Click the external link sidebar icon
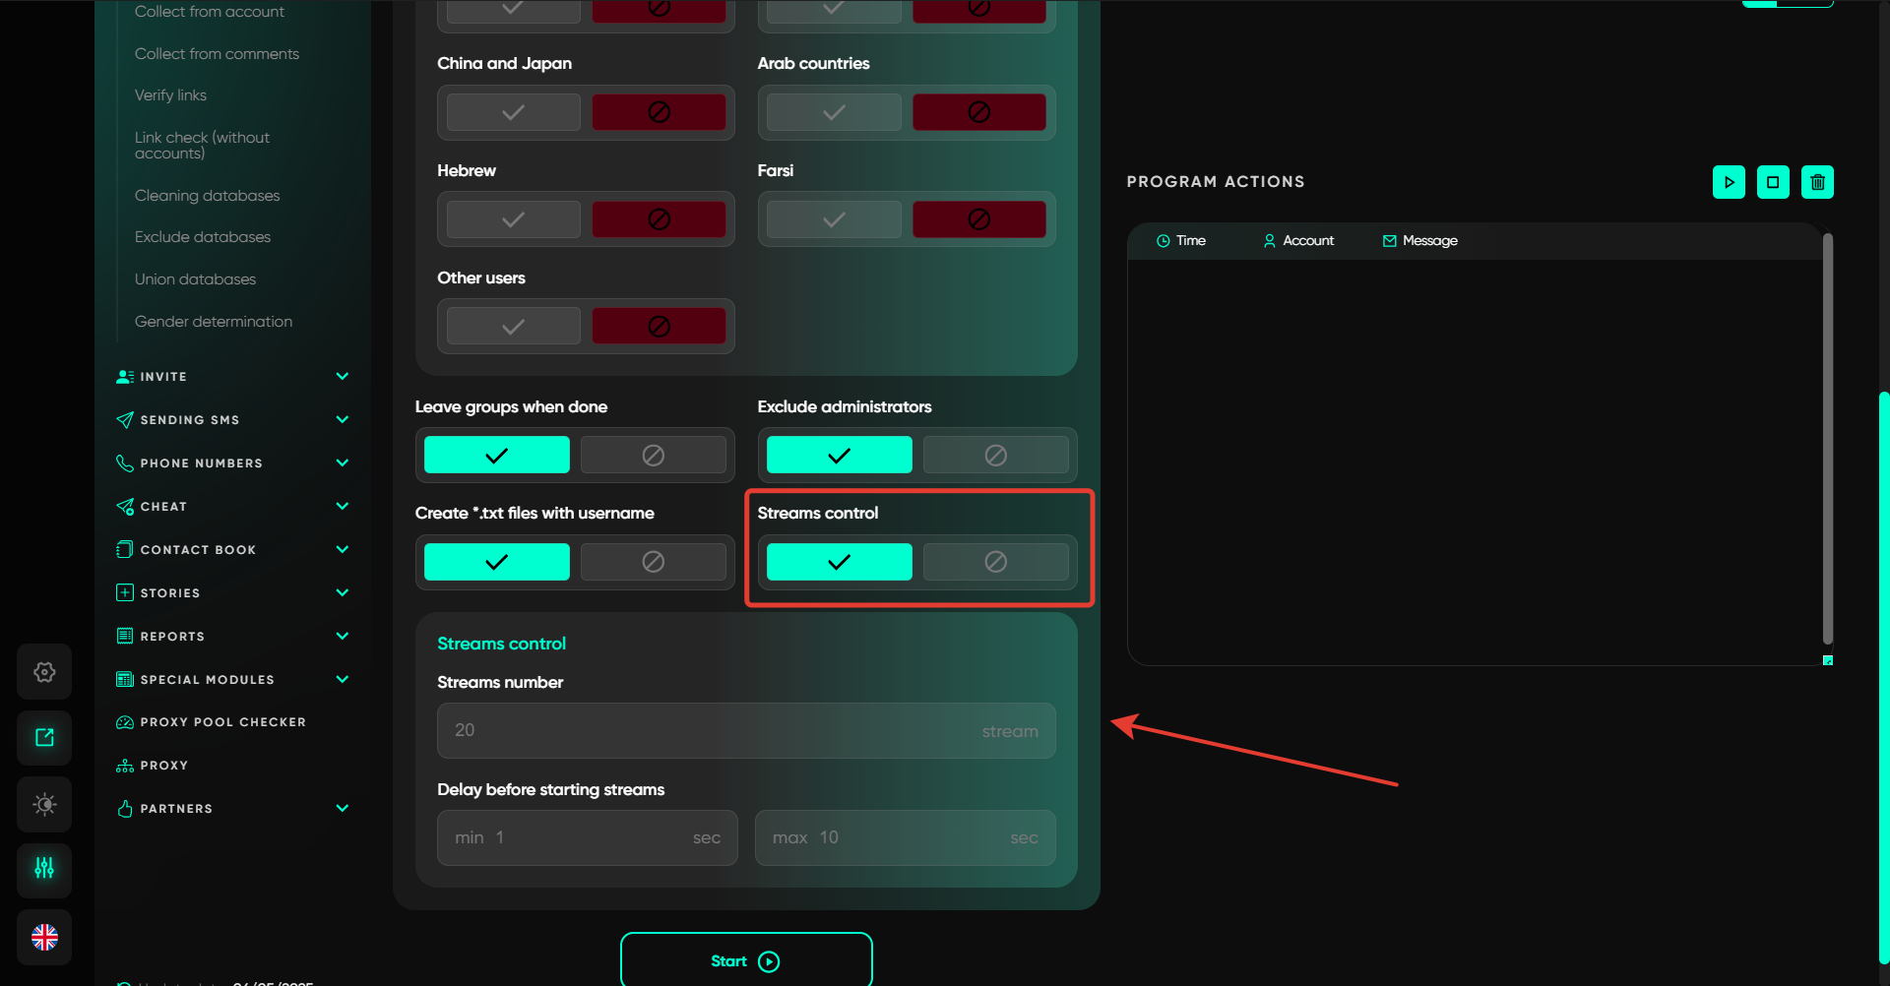The height and width of the screenshot is (986, 1890). (44, 738)
